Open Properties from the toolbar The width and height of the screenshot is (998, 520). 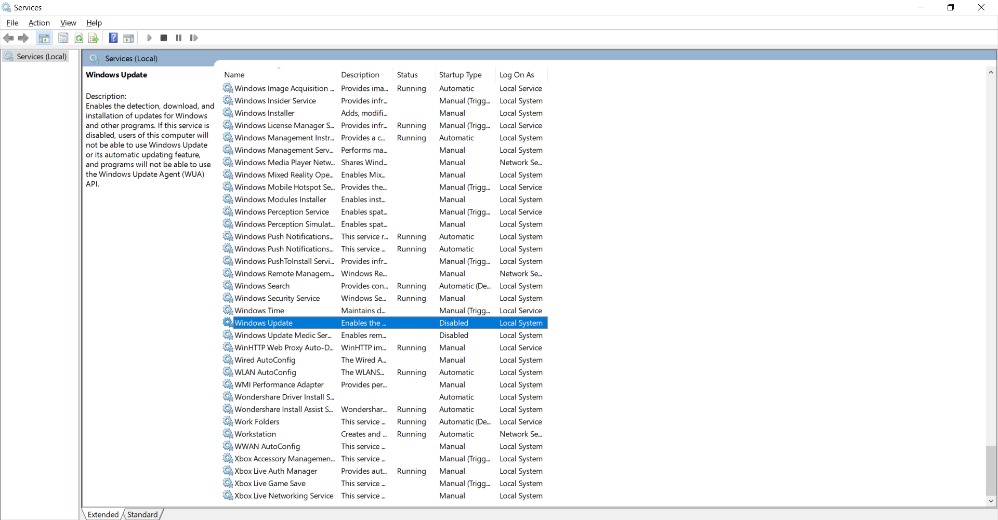63,38
